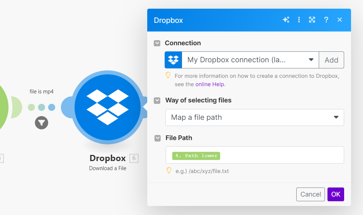The width and height of the screenshot is (363, 215).
Task: Click the e.g.) /abc/xyz/file.txt example text
Action: coord(202,171)
